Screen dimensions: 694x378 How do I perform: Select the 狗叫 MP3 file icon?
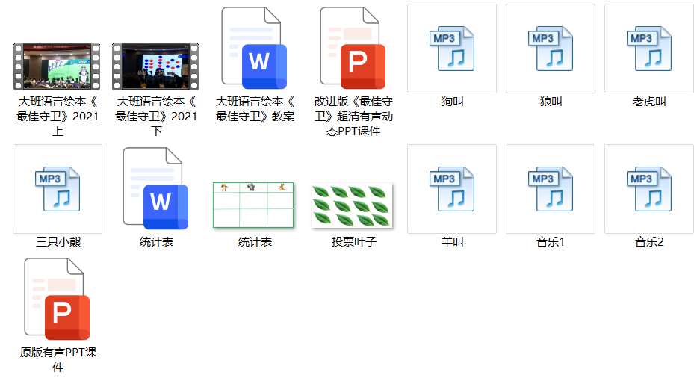pos(452,49)
